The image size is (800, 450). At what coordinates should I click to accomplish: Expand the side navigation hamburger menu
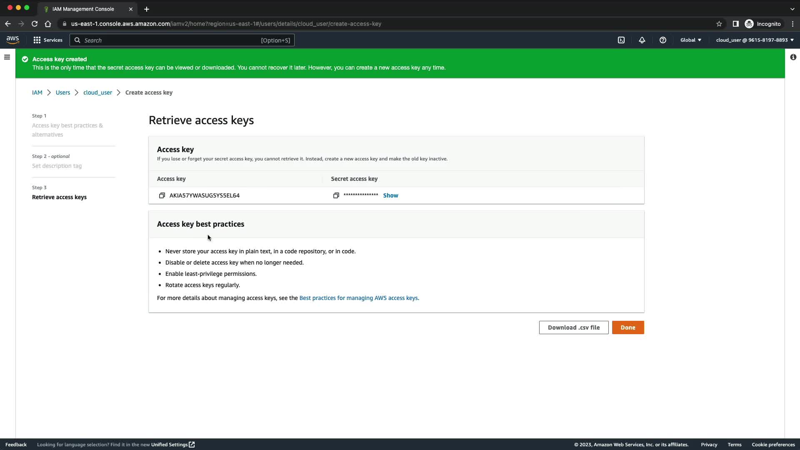7,57
